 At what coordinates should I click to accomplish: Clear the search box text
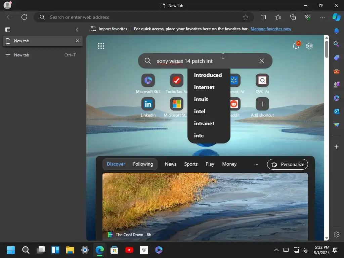click(x=261, y=61)
